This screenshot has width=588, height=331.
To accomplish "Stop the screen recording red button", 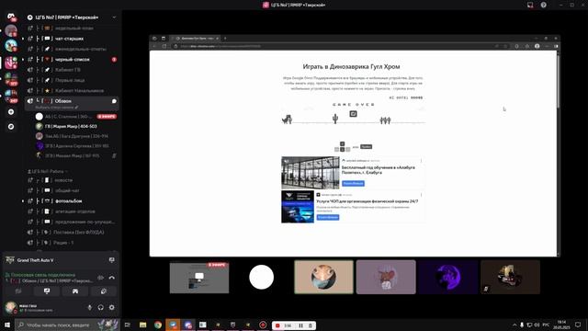I will [x=277, y=325].
